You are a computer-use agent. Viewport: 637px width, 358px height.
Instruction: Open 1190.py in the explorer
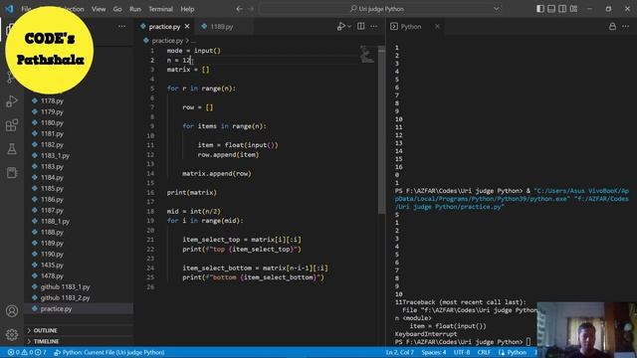click(80, 255)
